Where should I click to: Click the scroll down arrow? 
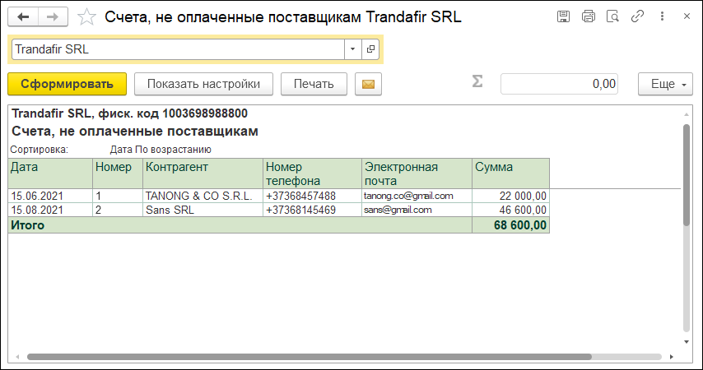[687, 342]
